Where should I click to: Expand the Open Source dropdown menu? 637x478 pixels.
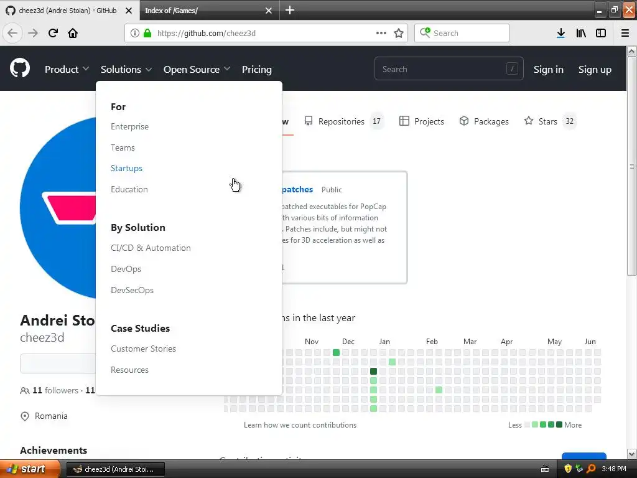tap(197, 69)
